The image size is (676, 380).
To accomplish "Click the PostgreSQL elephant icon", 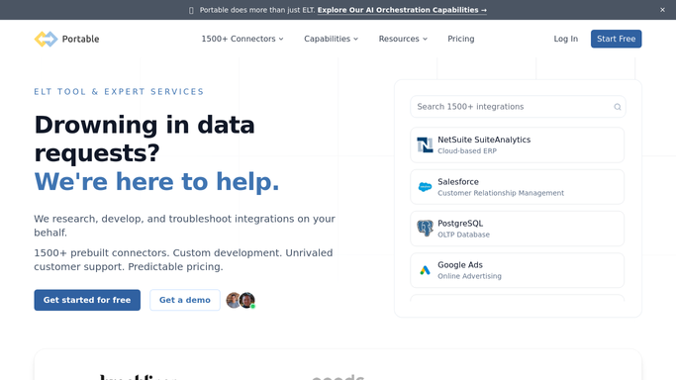I will 425,229.
